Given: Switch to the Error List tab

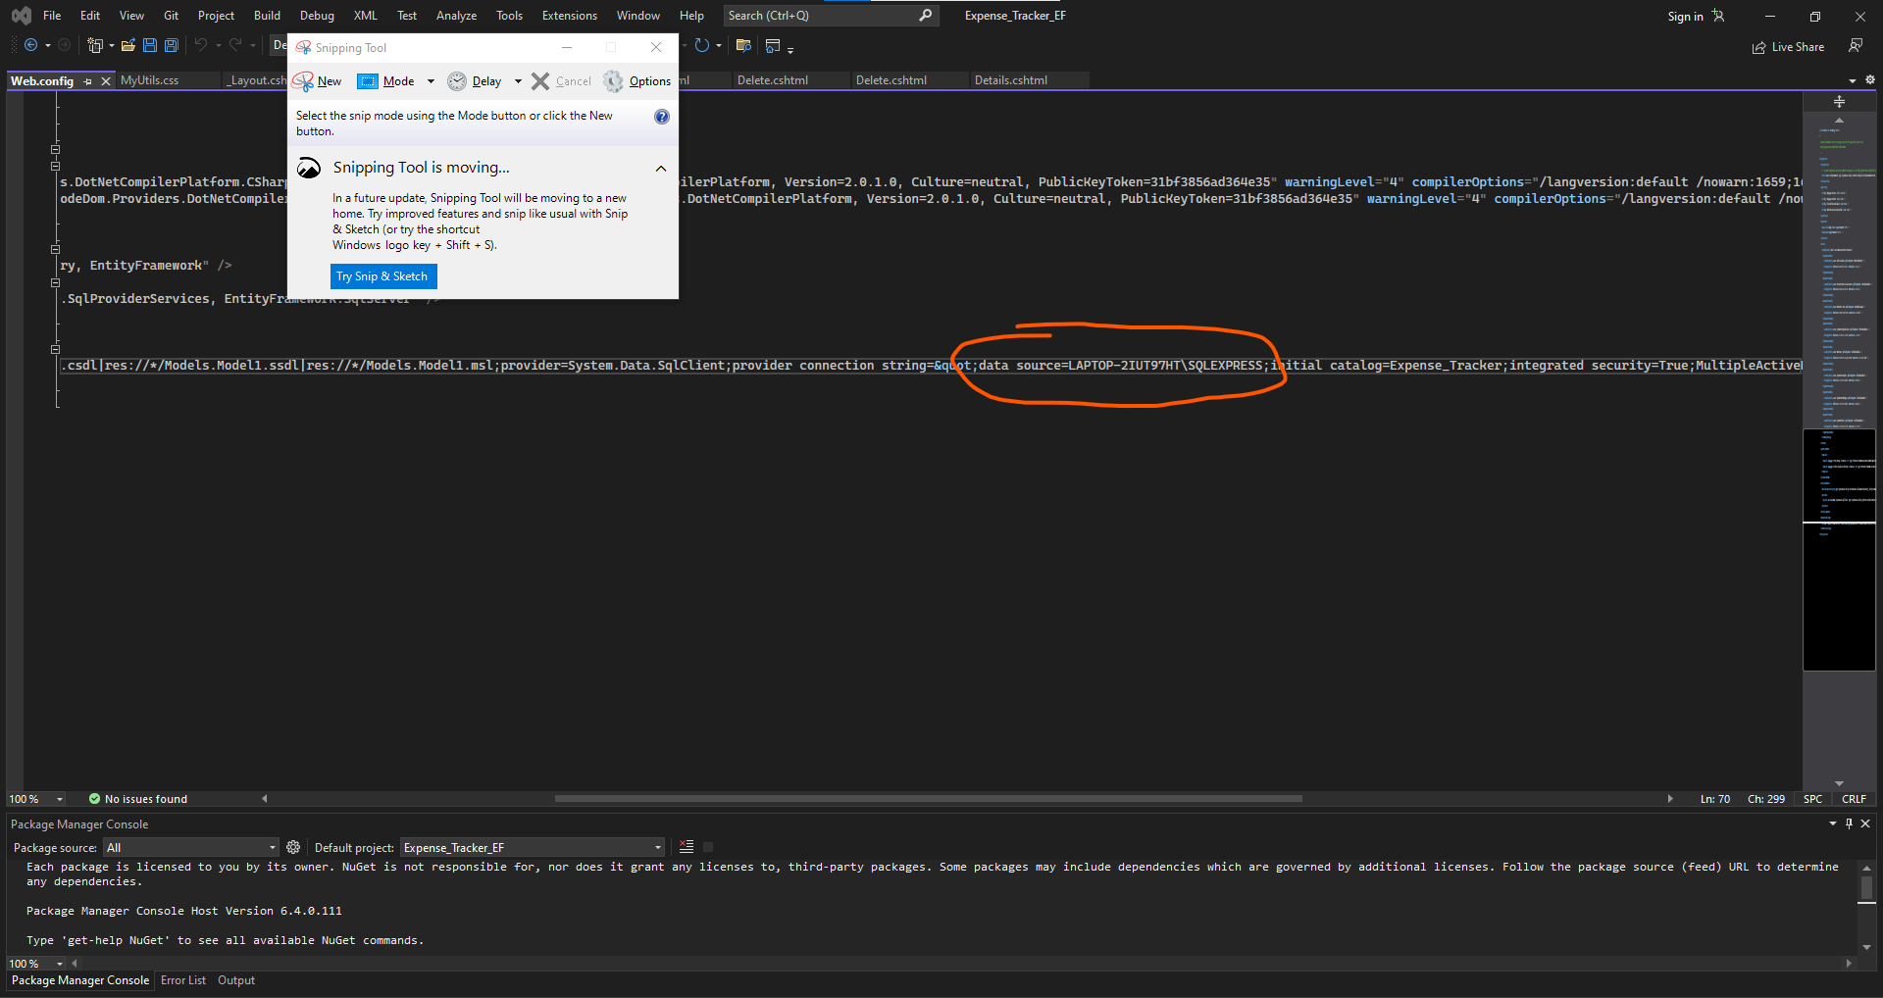Looking at the screenshot, I should [182, 979].
